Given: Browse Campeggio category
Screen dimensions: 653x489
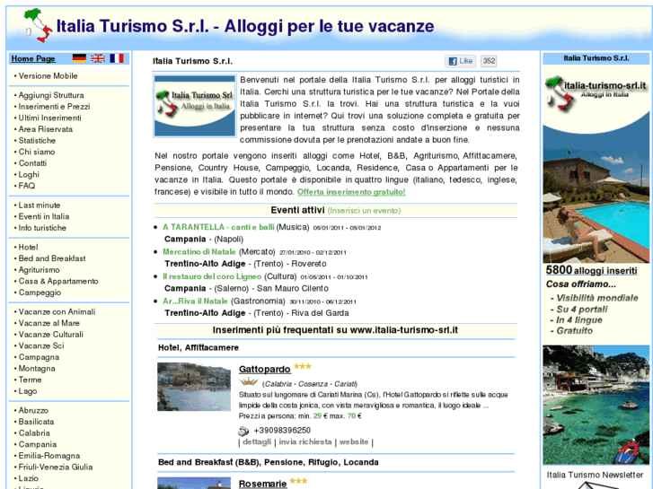Looking at the screenshot, I should tap(40, 293).
